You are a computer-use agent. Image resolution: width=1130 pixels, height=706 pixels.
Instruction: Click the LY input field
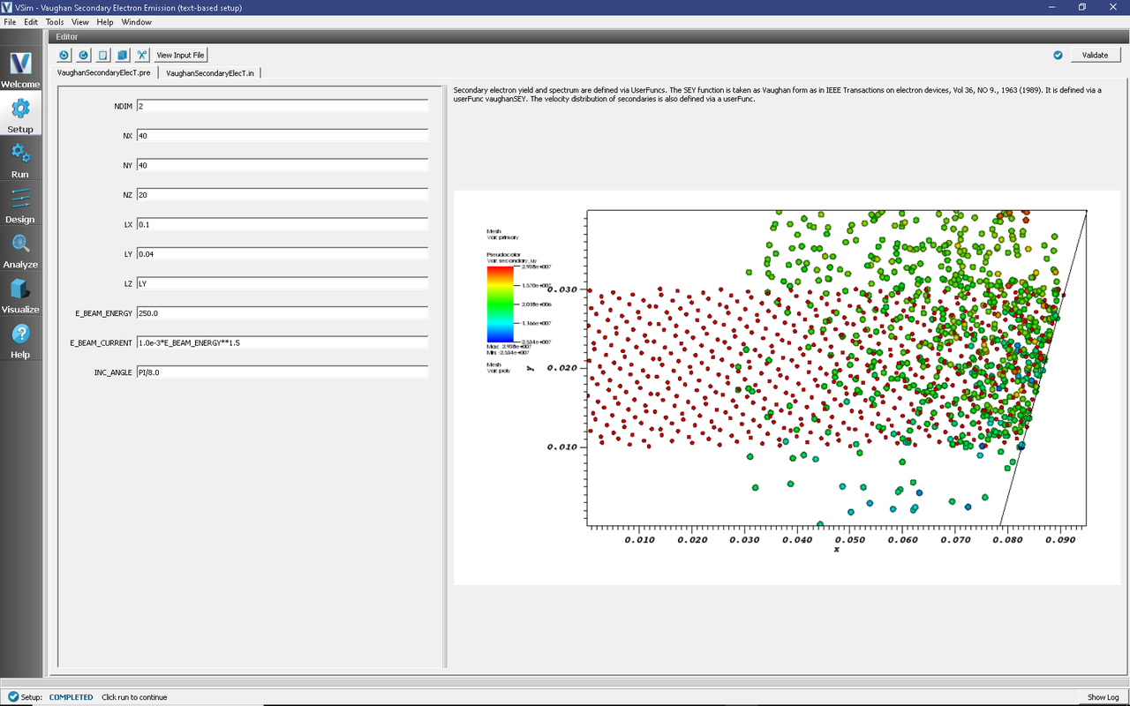coord(282,254)
